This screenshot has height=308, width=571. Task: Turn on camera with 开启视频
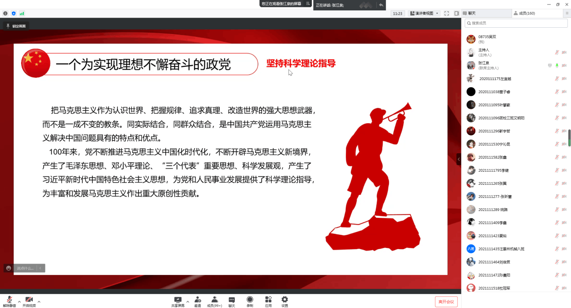(x=29, y=301)
